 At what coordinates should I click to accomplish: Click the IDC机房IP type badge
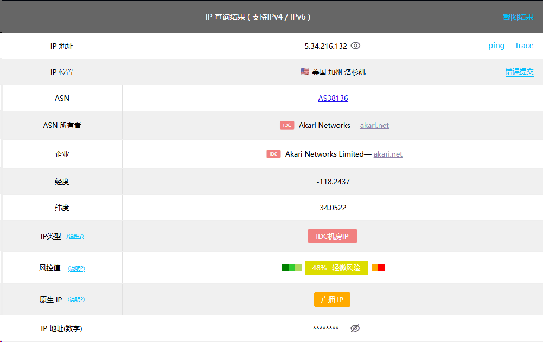333,236
